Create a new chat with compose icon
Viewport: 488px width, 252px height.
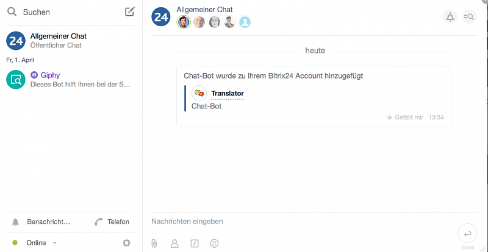(130, 12)
